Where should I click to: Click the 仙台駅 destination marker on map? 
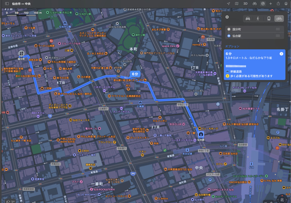[x=201, y=134]
